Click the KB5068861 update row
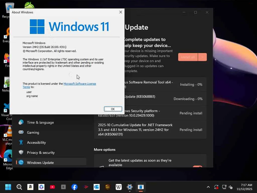Viewport: 257px width, 193px height. point(165,99)
